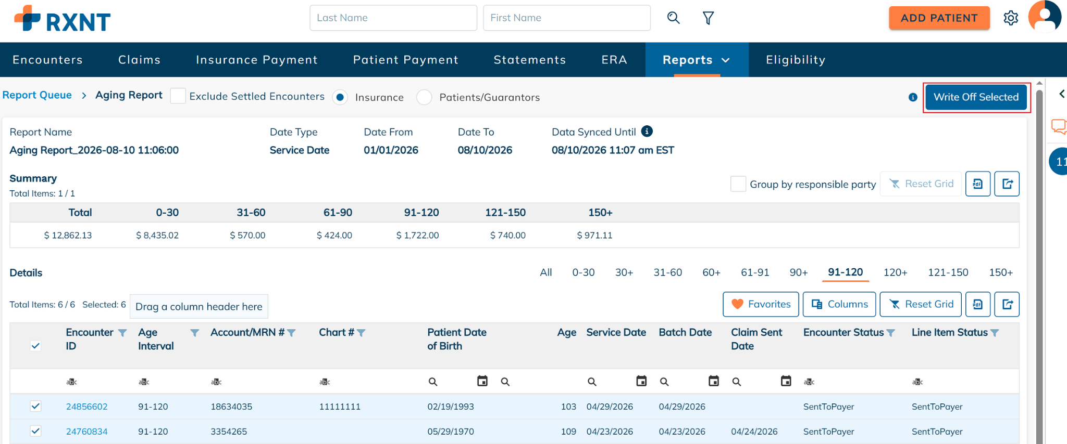Open Encounter ID column filter

point(122,333)
